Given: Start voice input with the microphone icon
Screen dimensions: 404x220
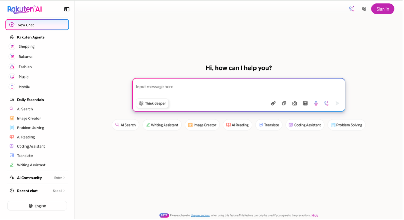Looking at the screenshot, I should 316,103.
